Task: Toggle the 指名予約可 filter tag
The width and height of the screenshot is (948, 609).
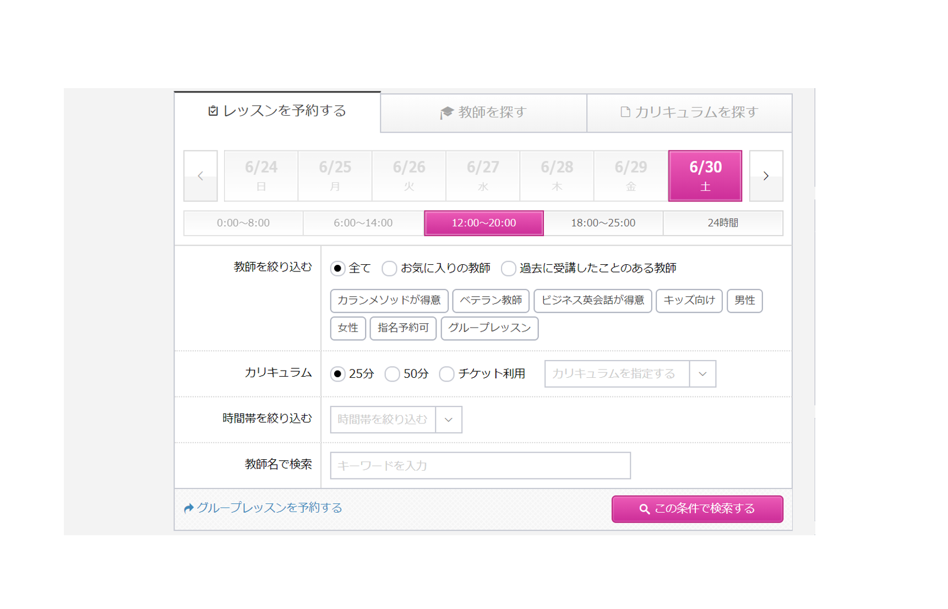Action: pos(403,328)
